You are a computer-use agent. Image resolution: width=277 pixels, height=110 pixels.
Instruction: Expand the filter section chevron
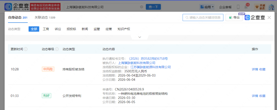click(140, 37)
